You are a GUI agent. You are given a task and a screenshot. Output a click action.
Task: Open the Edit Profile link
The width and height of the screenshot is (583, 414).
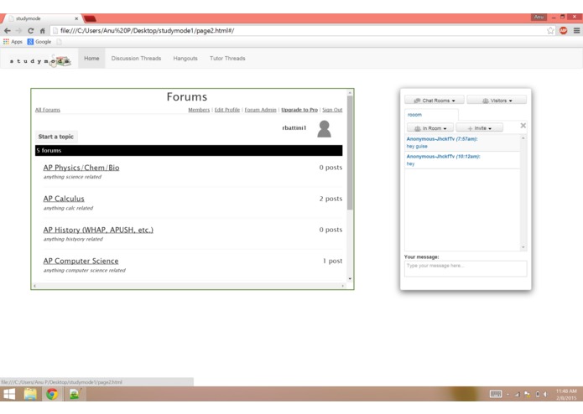point(227,110)
